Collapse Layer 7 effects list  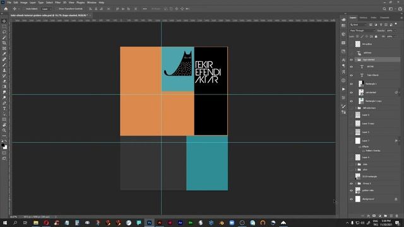(399, 141)
